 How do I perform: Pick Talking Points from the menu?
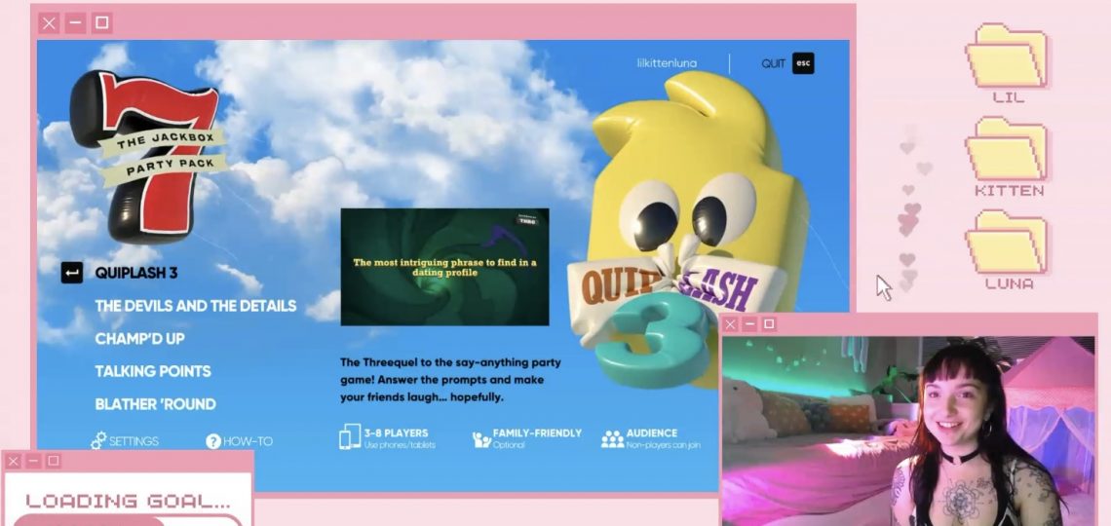coord(152,371)
